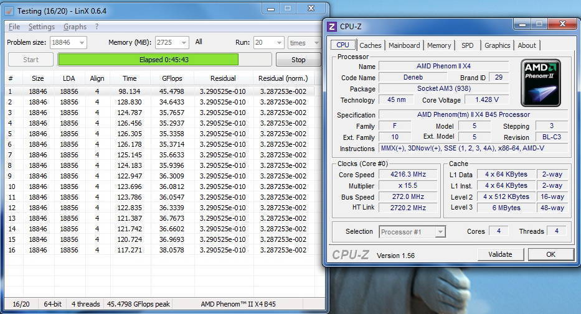The height and width of the screenshot is (314, 581).
Task: Open the Graphs menu in LinX
Action: (x=75, y=27)
